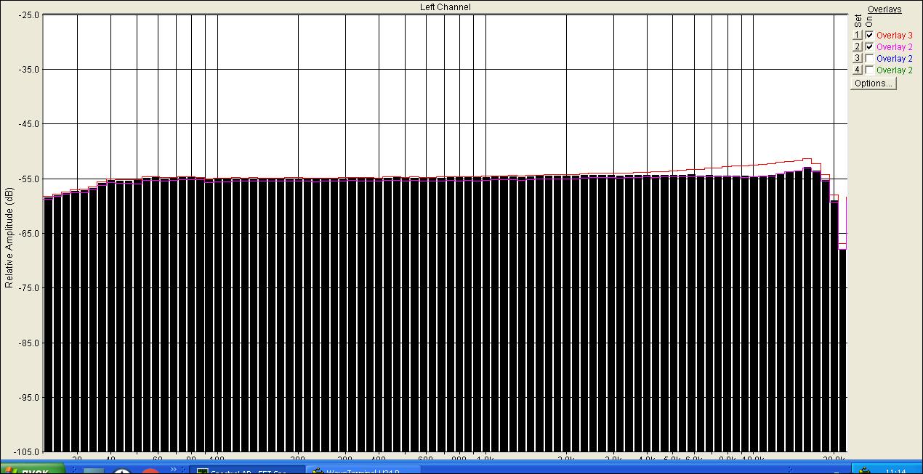
Task: Click overlay Set button 3
Action: tap(858, 58)
